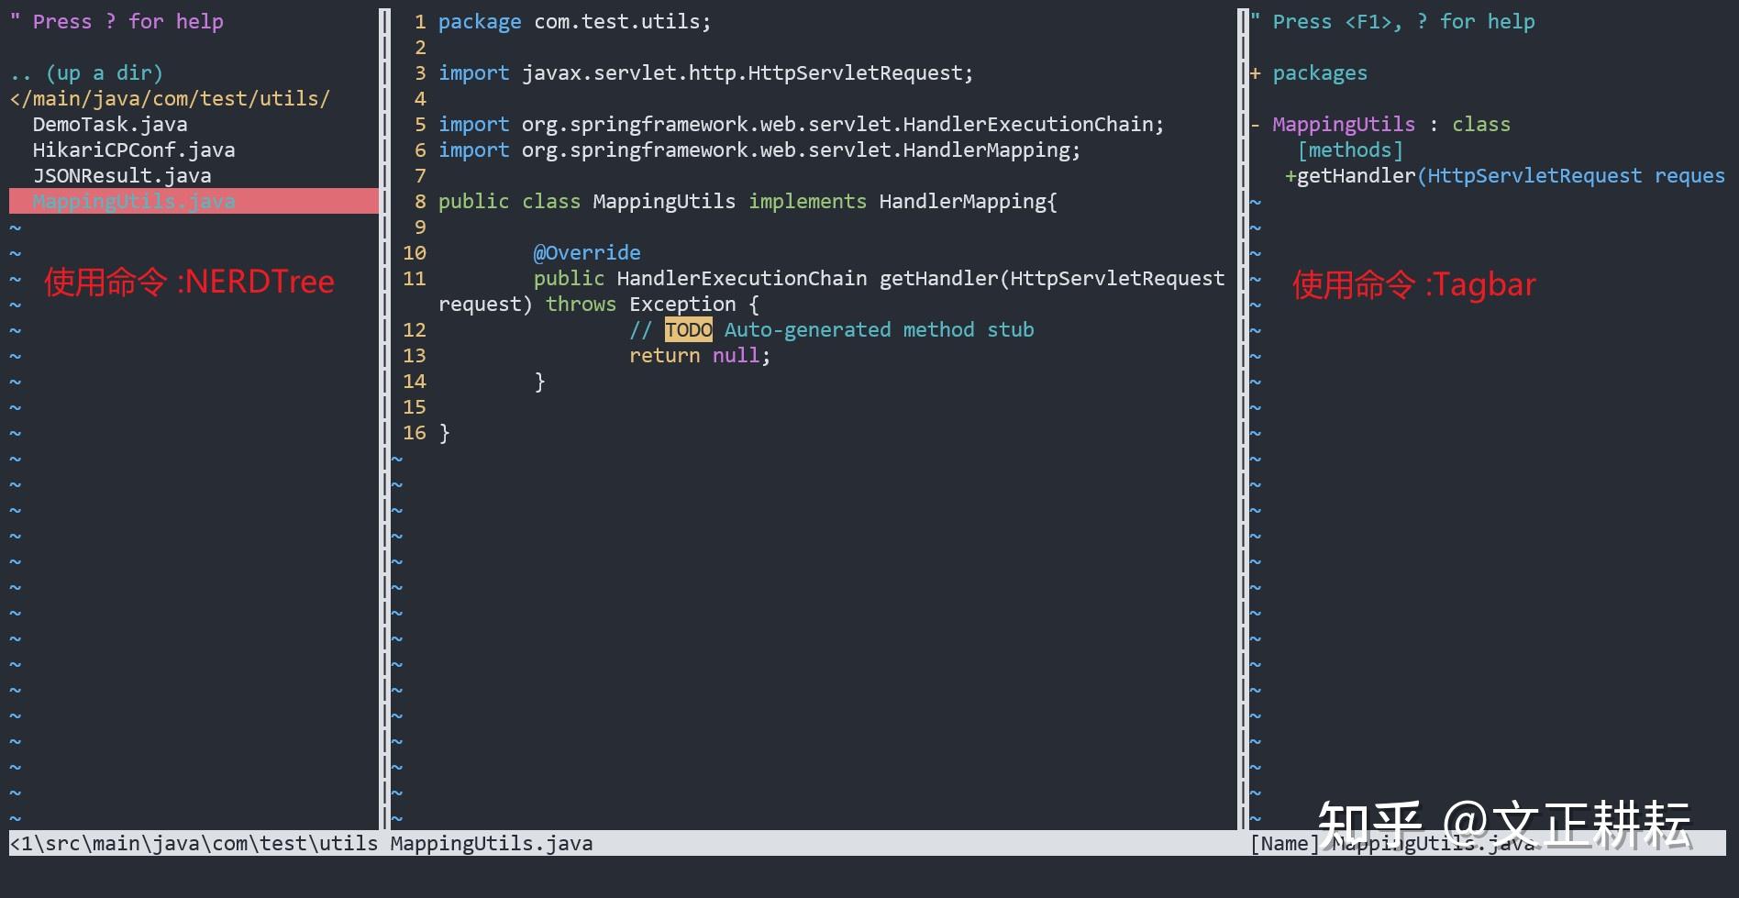The height and width of the screenshot is (898, 1739).
Task: Click the [methods] group in Tagbar
Action: point(1350,150)
